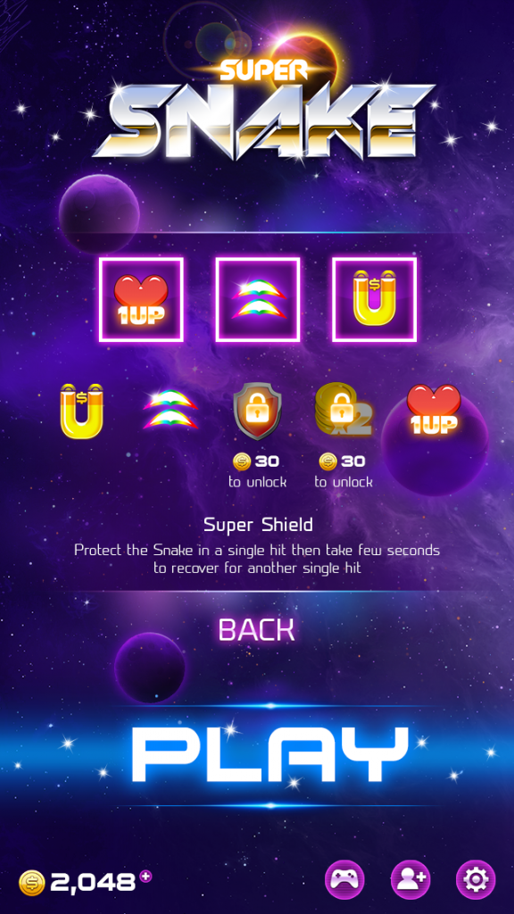Tap the Super Shield description title
Viewport: 514px width, 914px height.
coord(258,525)
